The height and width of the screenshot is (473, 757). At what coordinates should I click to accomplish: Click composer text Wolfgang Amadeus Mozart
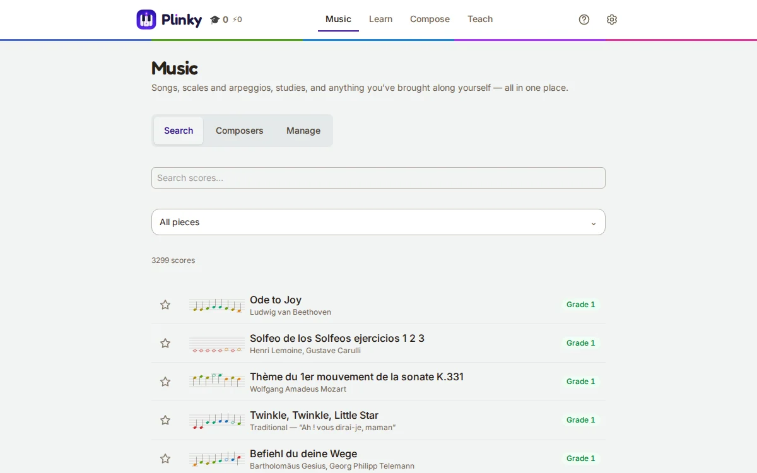pos(298,389)
